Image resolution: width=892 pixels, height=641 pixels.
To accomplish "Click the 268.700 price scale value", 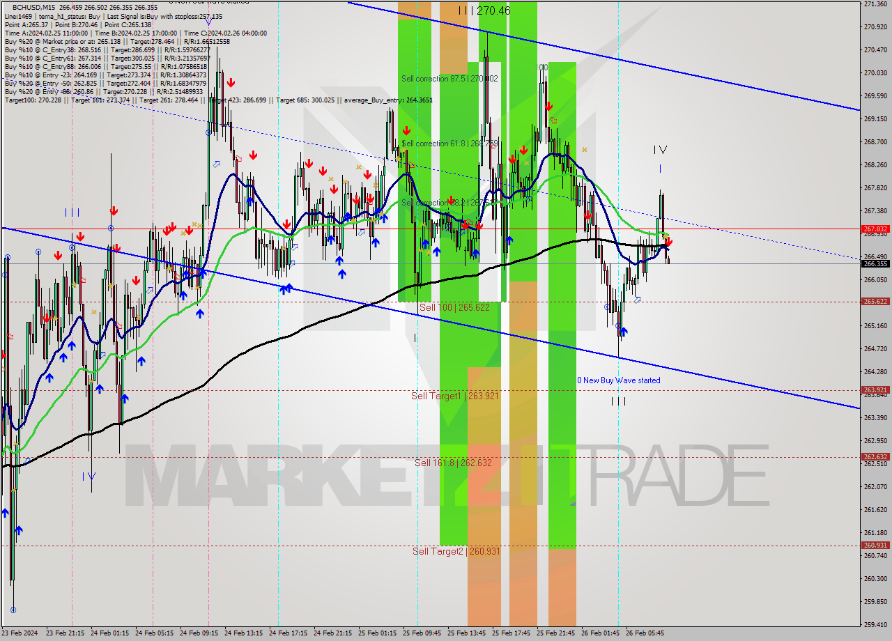I will coord(875,141).
